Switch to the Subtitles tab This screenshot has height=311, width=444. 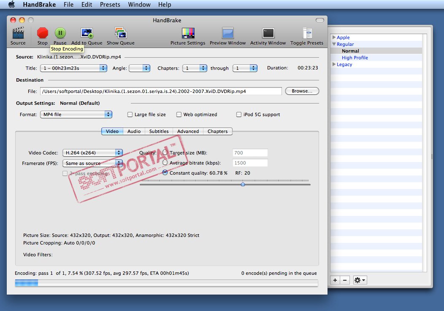(159, 131)
